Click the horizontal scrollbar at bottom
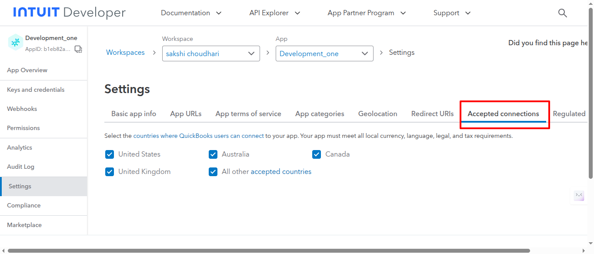Screen dimensions: 594x254 (x=268, y=251)
